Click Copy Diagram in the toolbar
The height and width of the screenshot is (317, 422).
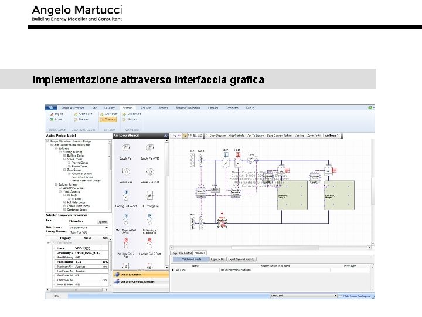click(217, 136)
